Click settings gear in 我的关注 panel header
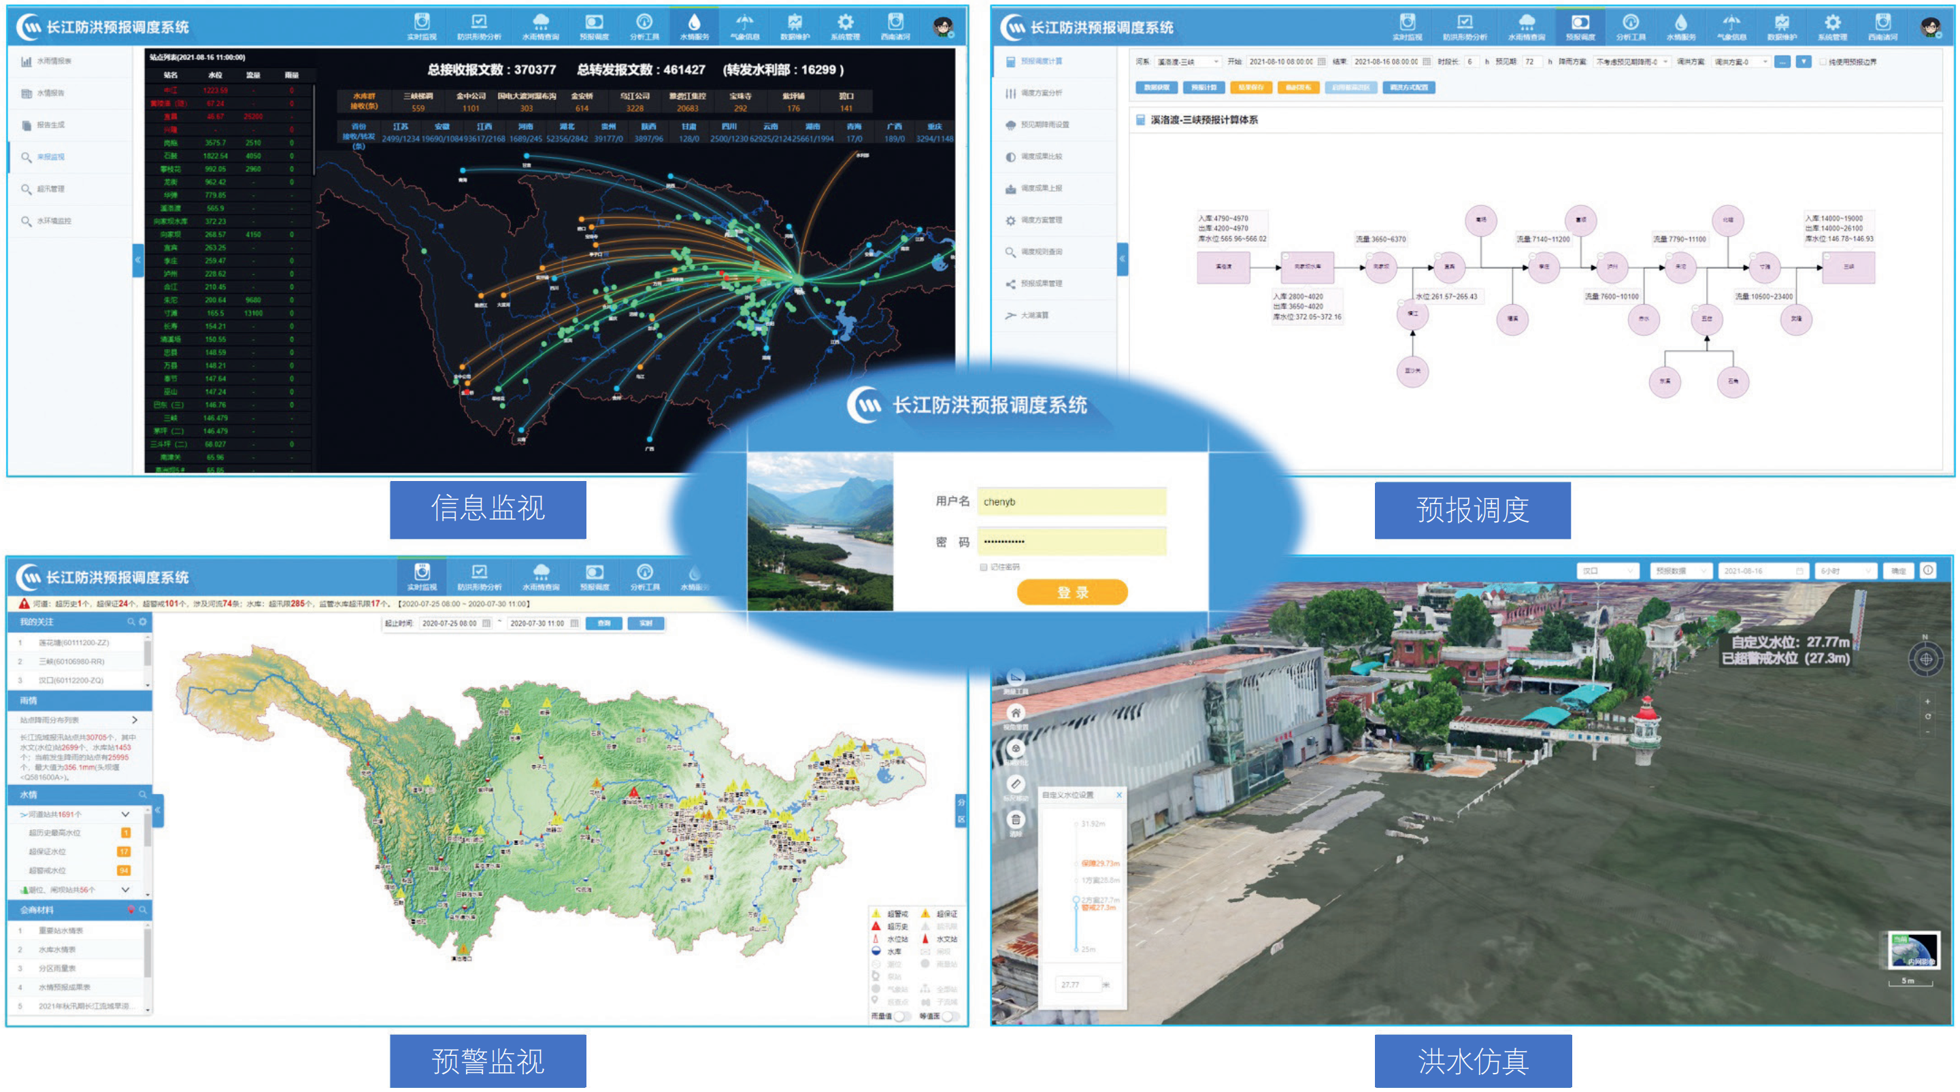The width and height of the screenshot is (1960, 1092). pos(142,622)
